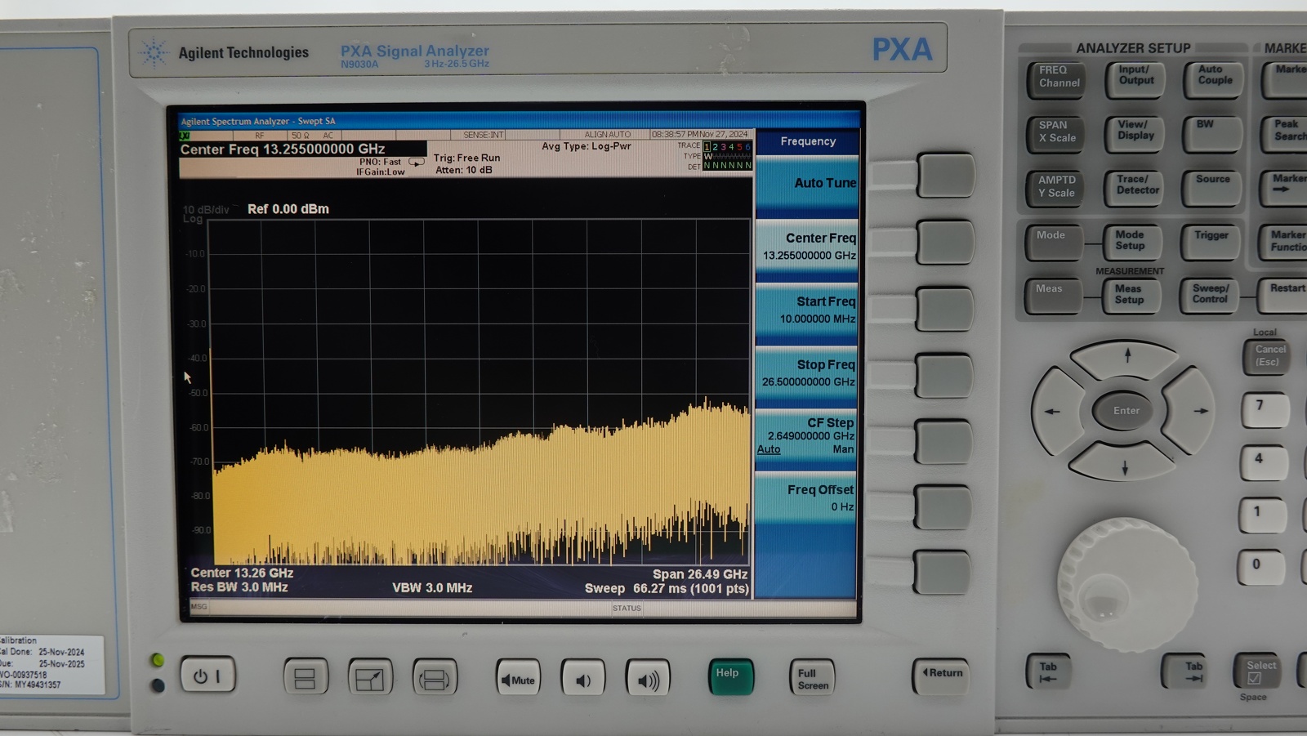Hit the Restart key

coord(1282,296)
